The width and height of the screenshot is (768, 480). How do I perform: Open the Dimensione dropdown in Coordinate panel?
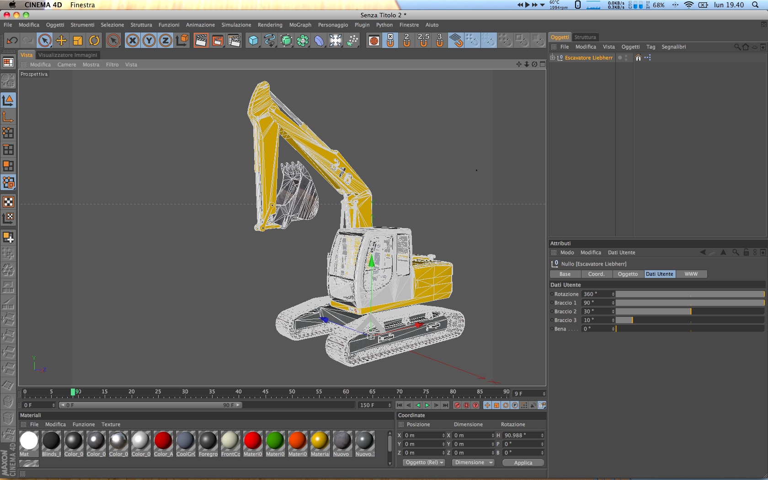point(473,463)
